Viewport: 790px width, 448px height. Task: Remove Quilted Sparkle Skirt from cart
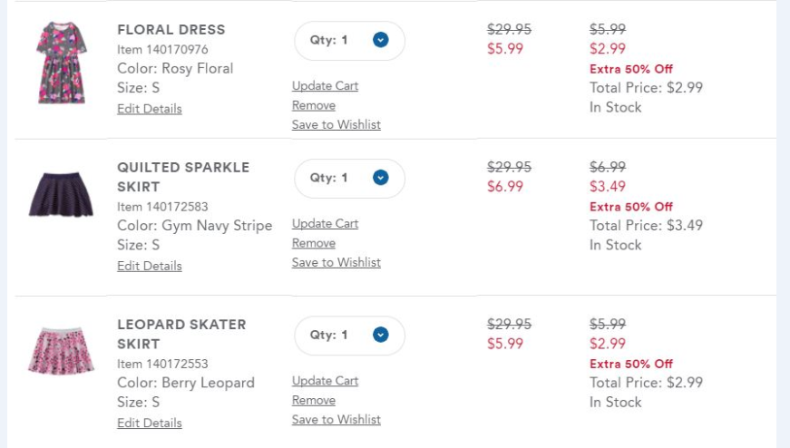[x=314, y=243]
